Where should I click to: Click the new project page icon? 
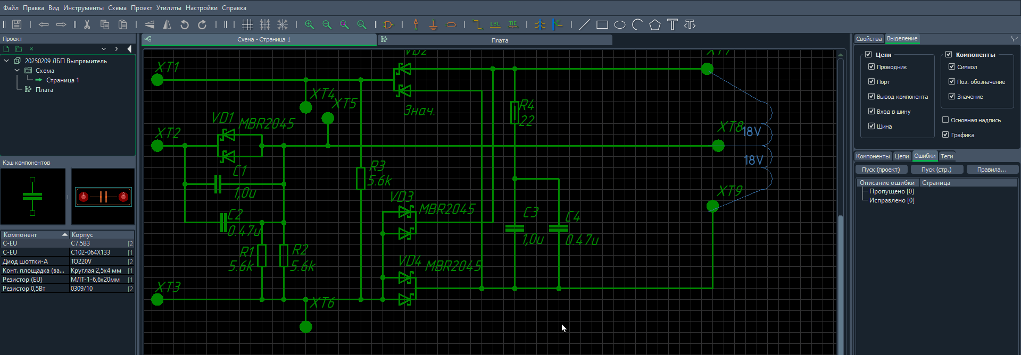[x=6, y=49]
